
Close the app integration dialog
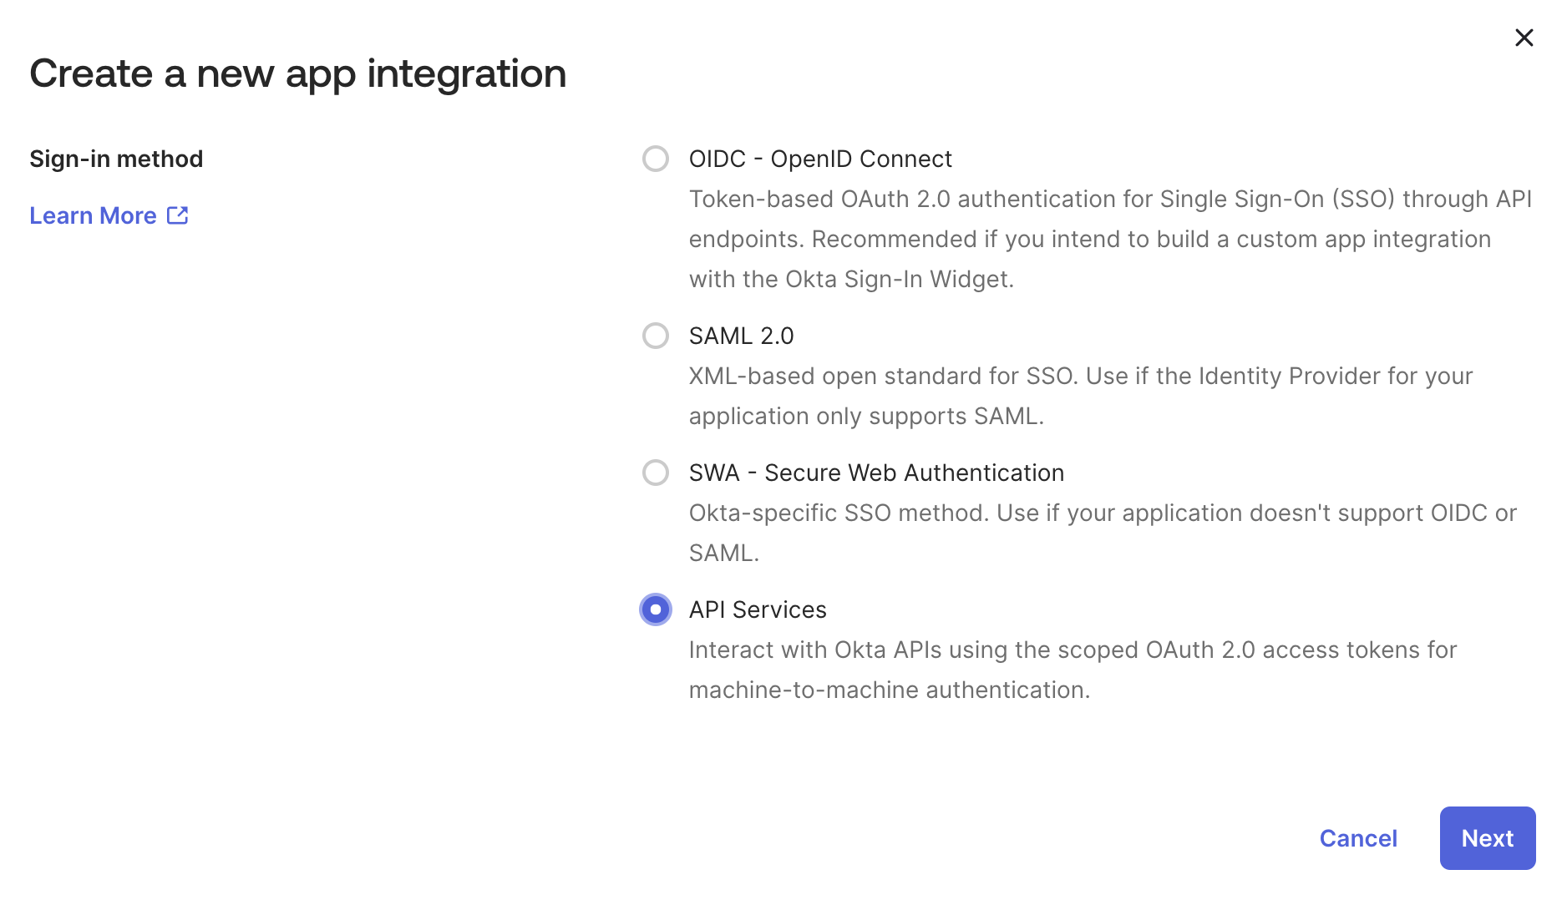pyautogui.click(x=1524, y=38)
